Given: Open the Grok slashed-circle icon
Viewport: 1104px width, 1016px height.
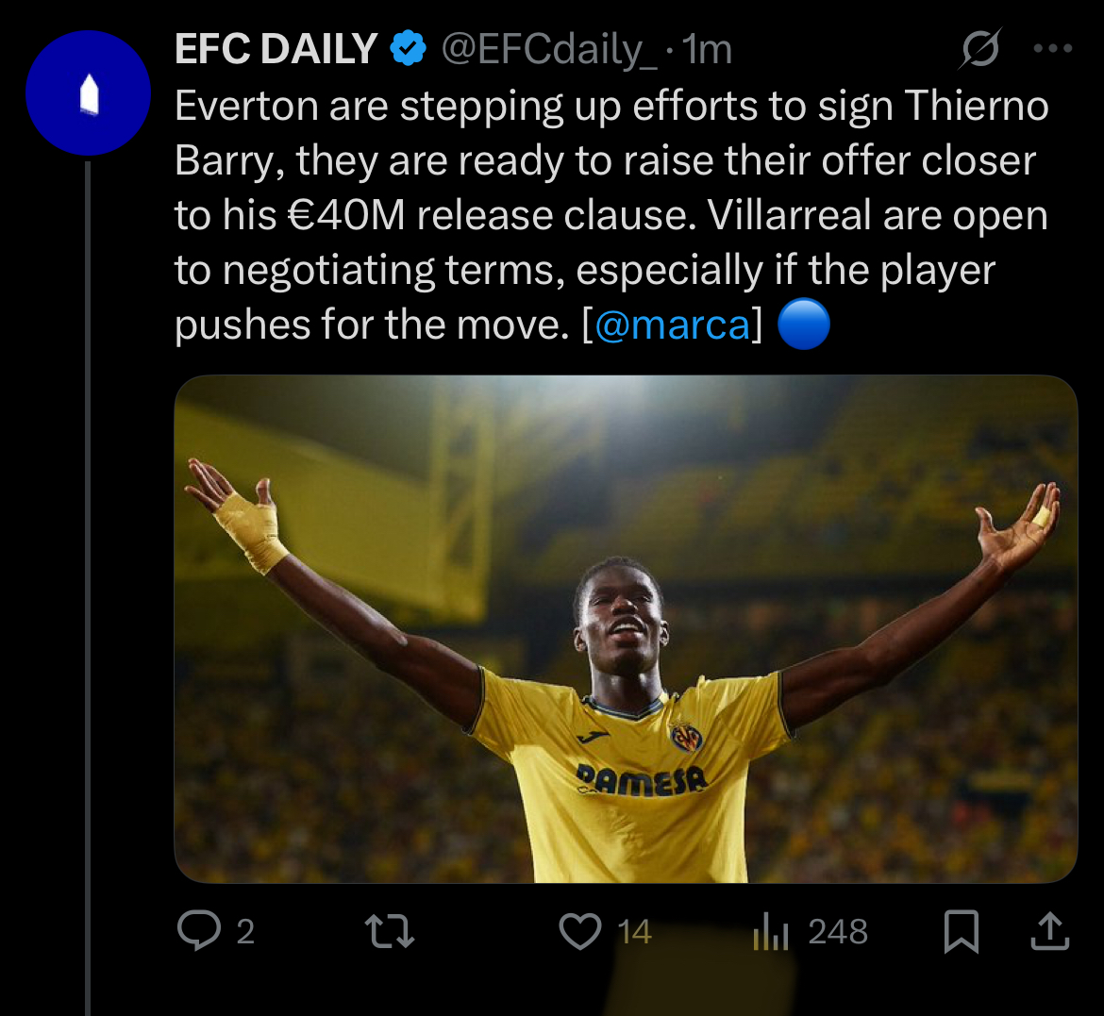Looking at the screenshot, I should (979, 49).
